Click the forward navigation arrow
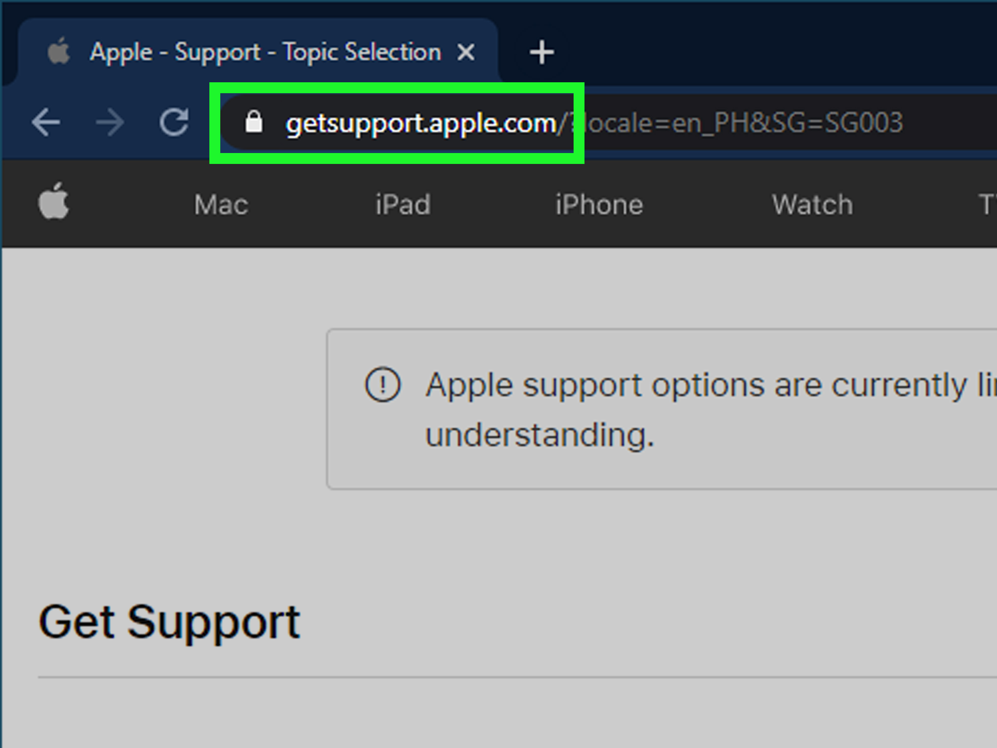Viewport: 997px width, 748px height. [x=110, y=122]
